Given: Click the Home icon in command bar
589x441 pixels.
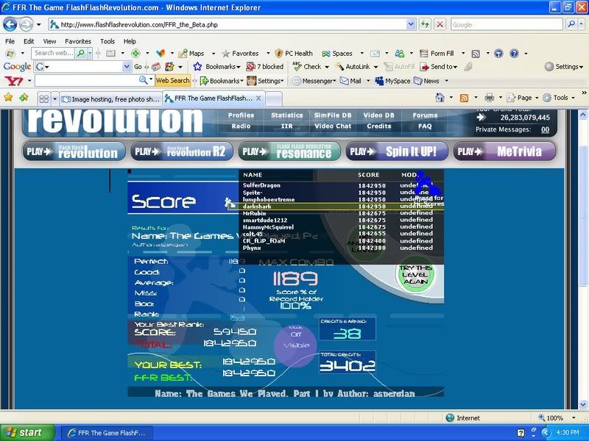Looking at the screenshot, I should pyautogui.click(x=440, y=97).
